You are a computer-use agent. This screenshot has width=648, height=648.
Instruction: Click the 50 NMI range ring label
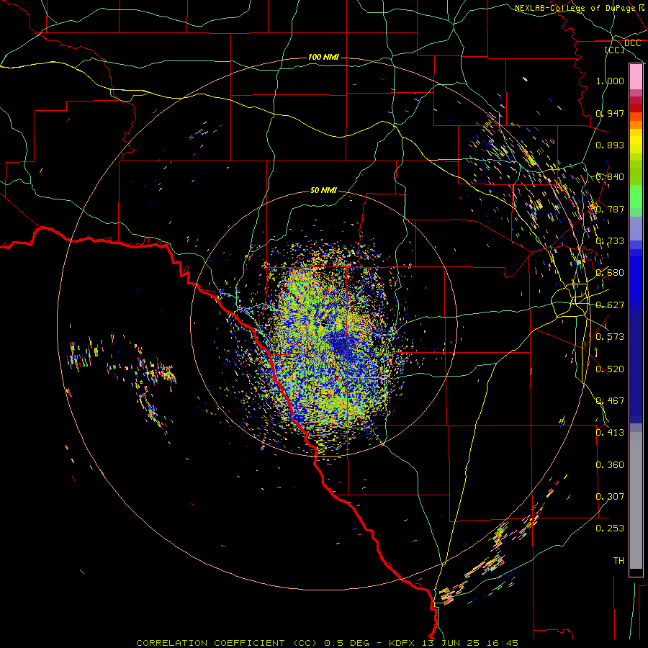tap(323, 190)
